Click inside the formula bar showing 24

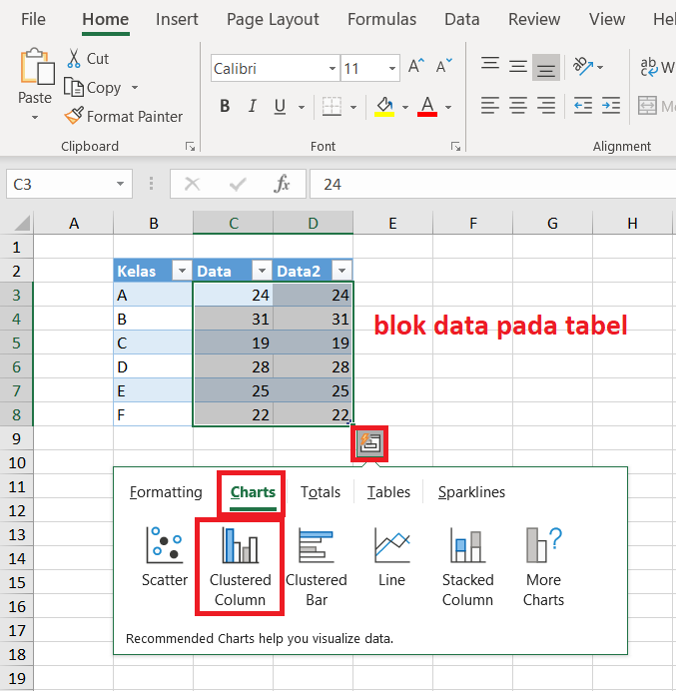pos(489,184)
